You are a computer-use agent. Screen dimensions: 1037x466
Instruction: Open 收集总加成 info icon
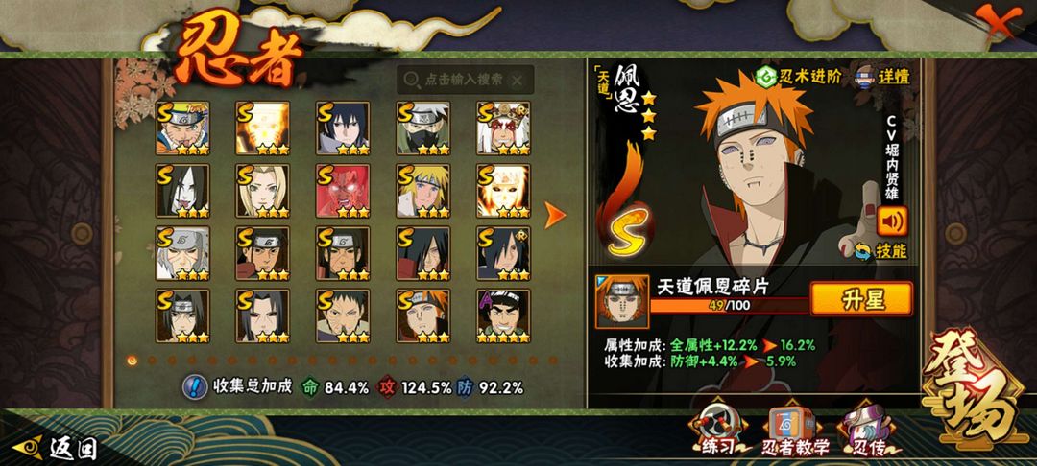point(195,386)
